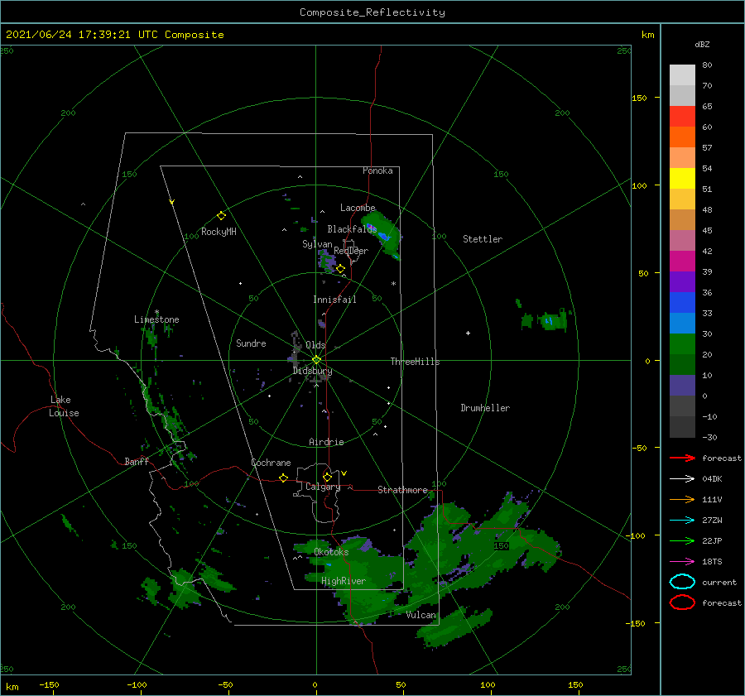Click the Limestone location label
This screenshot has height=696, width=745.
tap(156, 319)
